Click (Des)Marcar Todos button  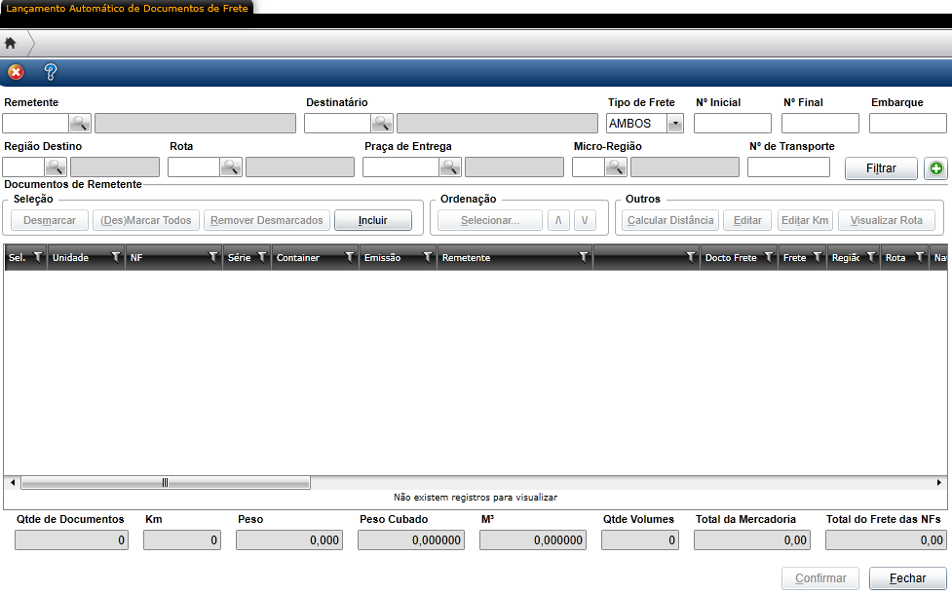tap(146, 220)
